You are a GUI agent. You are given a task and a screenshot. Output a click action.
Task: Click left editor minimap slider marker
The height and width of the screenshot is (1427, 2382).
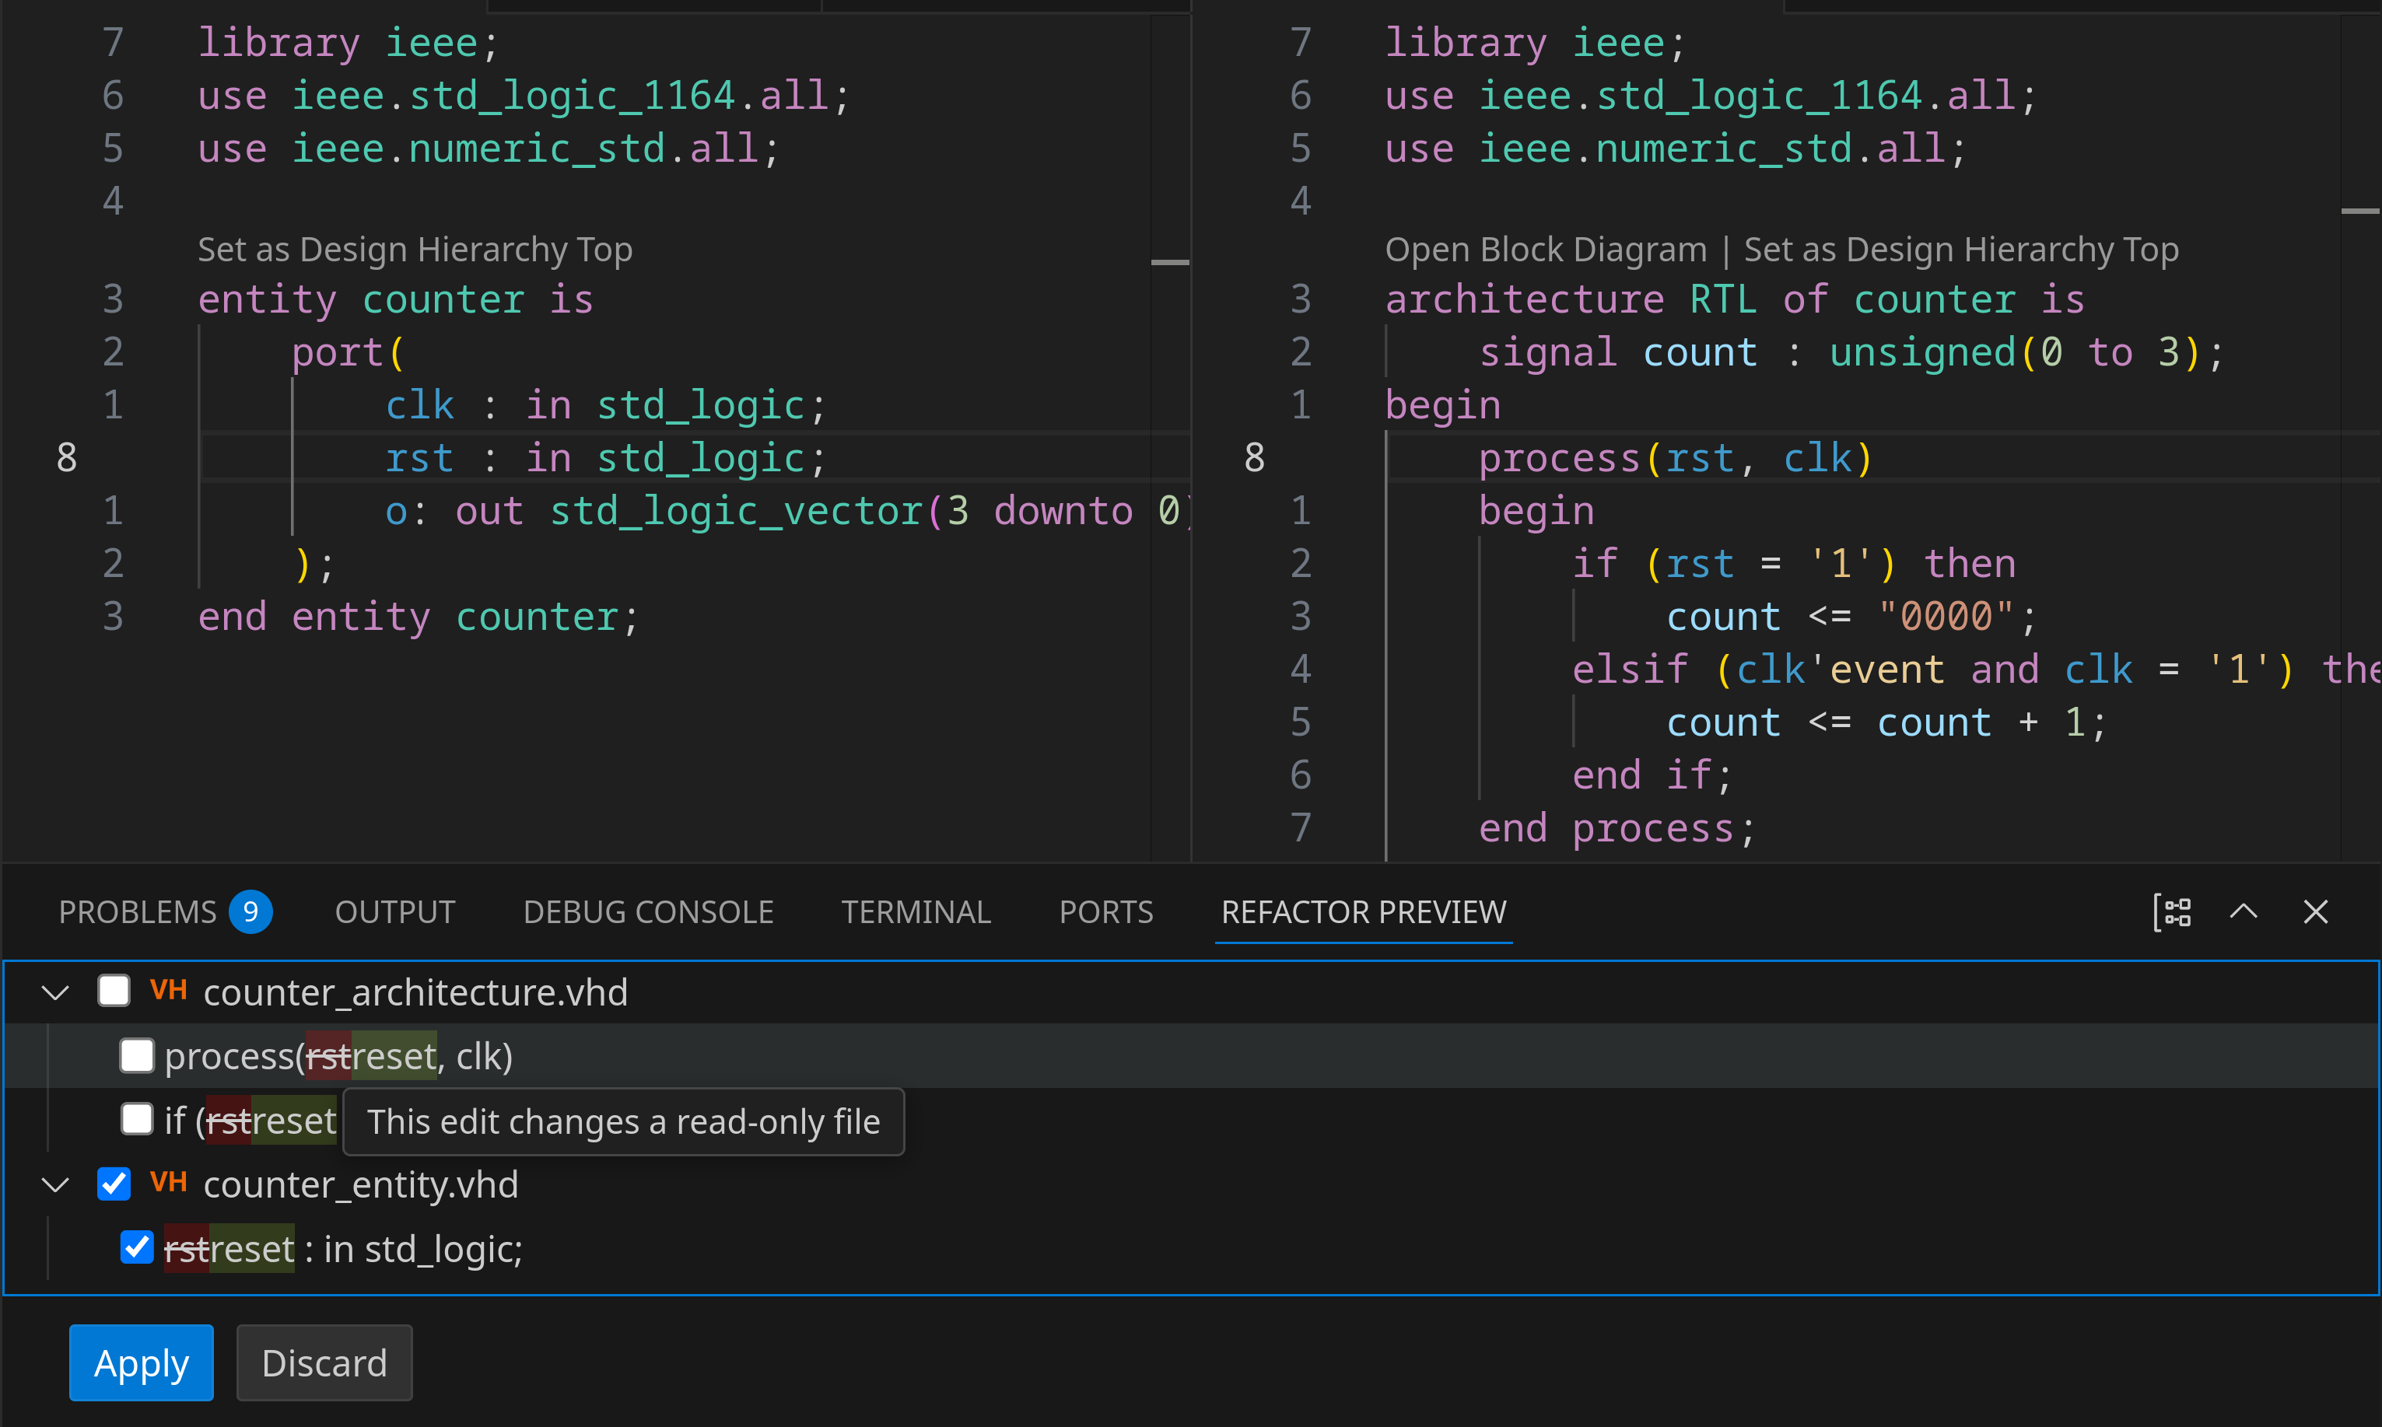click(x=1170, y=261)
